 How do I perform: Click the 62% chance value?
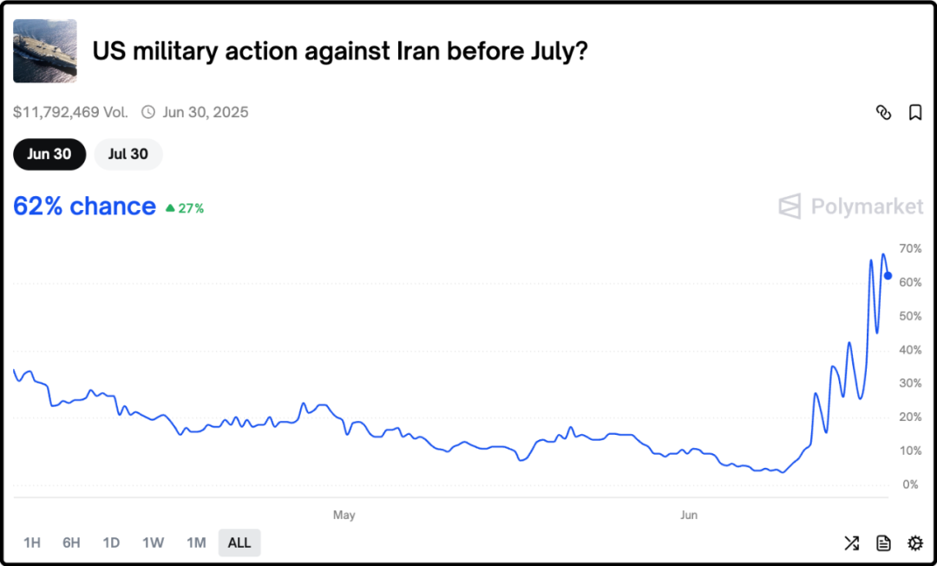pyautogui.click(x=84, y=207)
